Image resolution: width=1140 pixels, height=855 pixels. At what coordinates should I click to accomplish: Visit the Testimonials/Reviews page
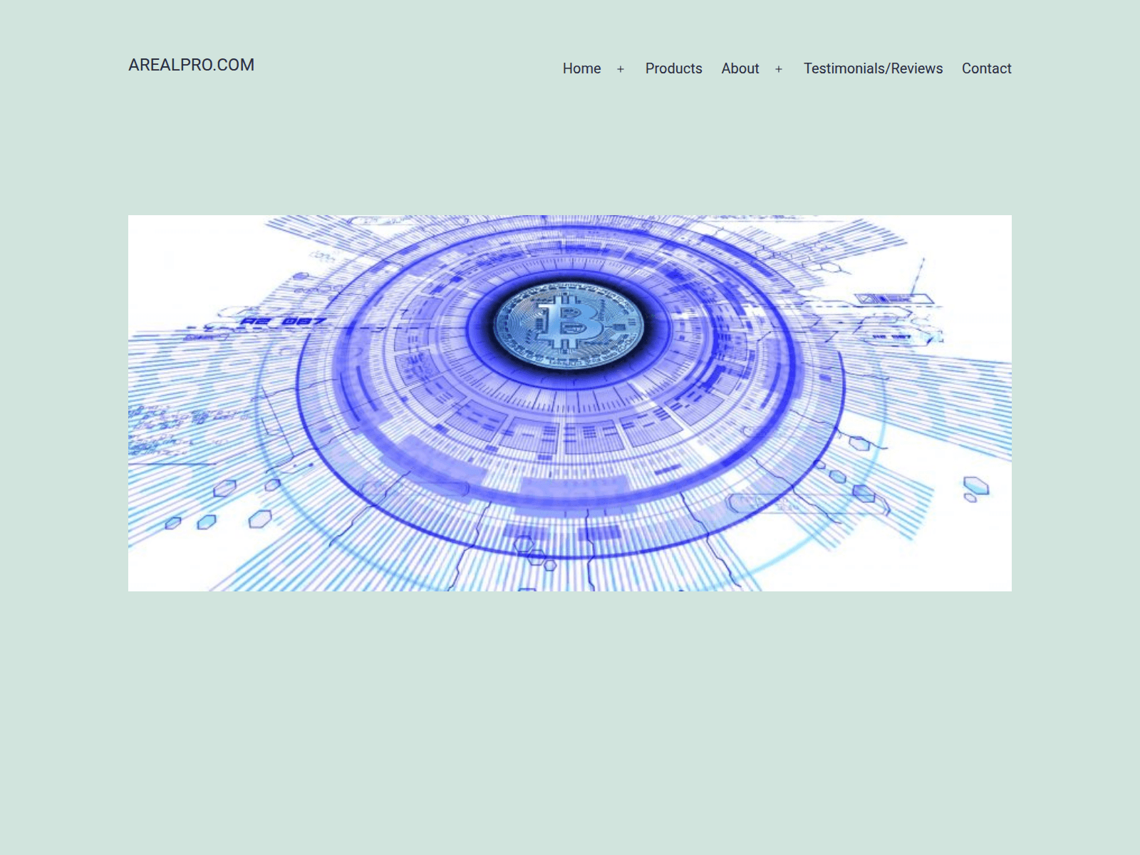[x=873, y=68]
